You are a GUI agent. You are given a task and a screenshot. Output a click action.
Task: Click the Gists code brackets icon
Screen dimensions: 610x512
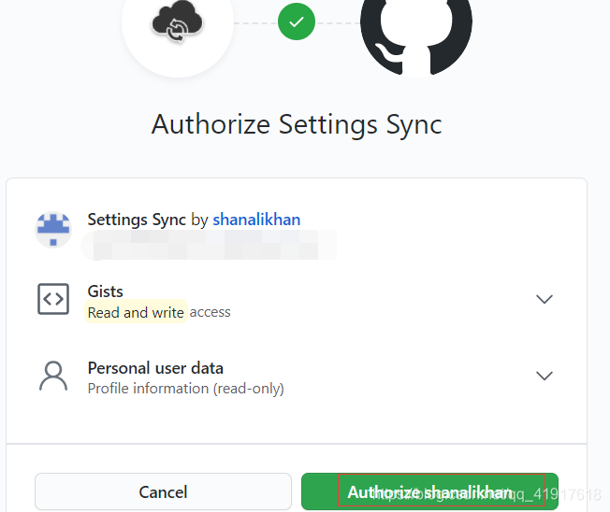(53, 299)
